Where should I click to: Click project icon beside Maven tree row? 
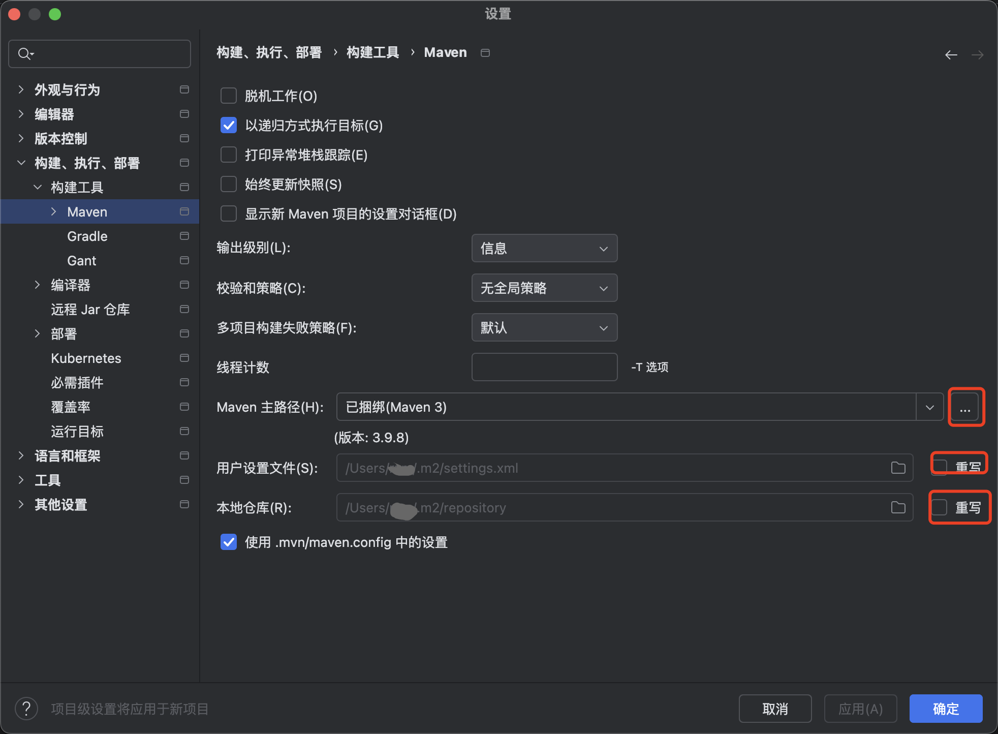pyautogui.click(x=184, y=211)
